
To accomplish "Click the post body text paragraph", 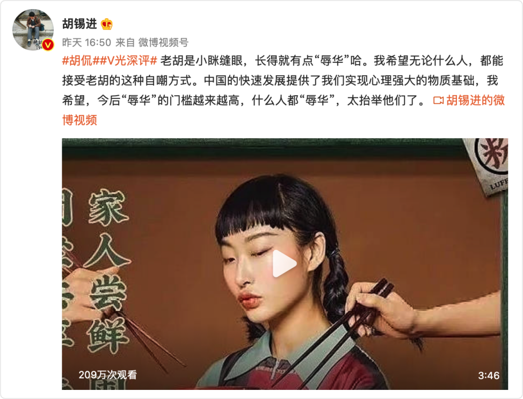I will click(284, 90).
